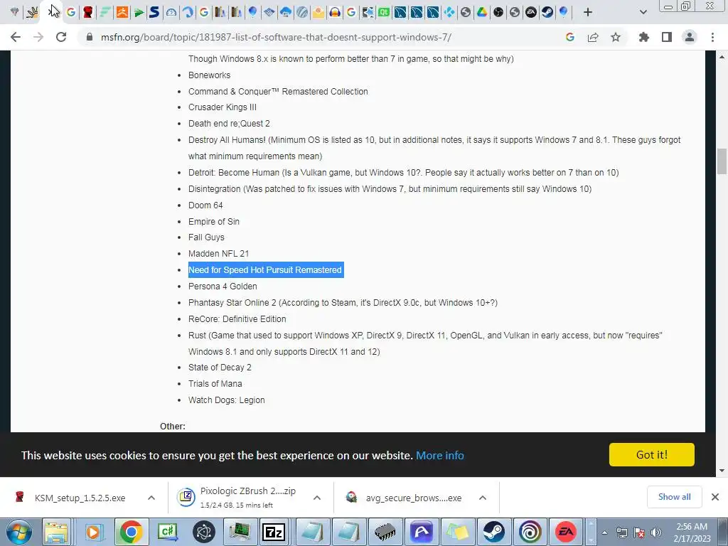The height and width of the screenshot is (546, 728).
Task: Open the C# taskbar application
Action: pos(168,532)
